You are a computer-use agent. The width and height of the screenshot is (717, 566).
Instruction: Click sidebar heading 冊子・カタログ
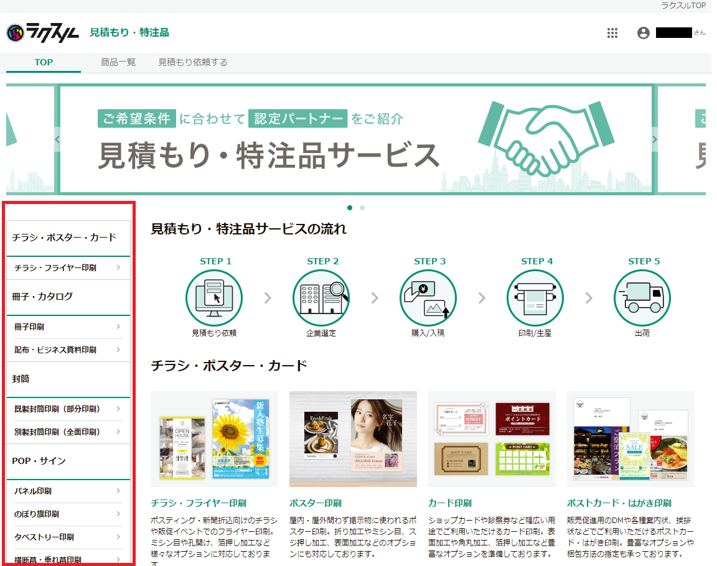tap(42, 297)
